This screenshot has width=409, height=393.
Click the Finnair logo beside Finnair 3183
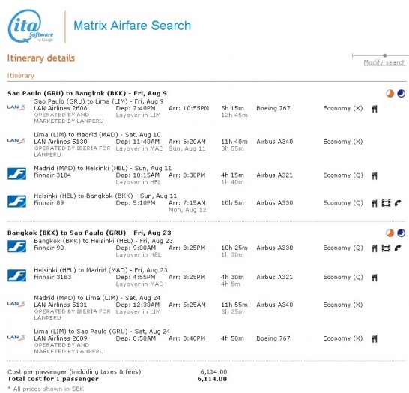(x=16, y=275)
